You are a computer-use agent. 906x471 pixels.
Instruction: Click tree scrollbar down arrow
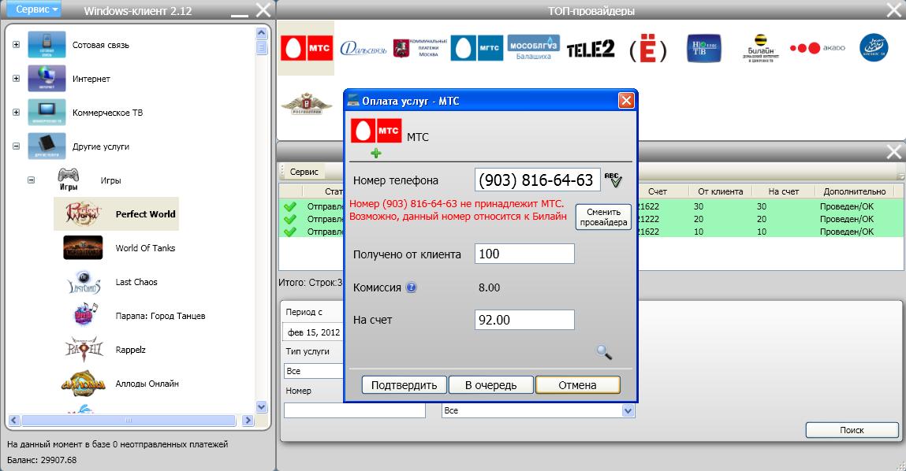[261, 406]
